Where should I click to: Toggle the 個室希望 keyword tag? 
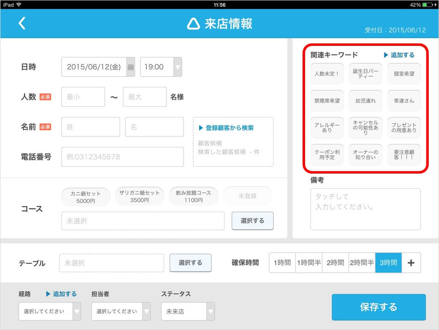pos(404,74)
